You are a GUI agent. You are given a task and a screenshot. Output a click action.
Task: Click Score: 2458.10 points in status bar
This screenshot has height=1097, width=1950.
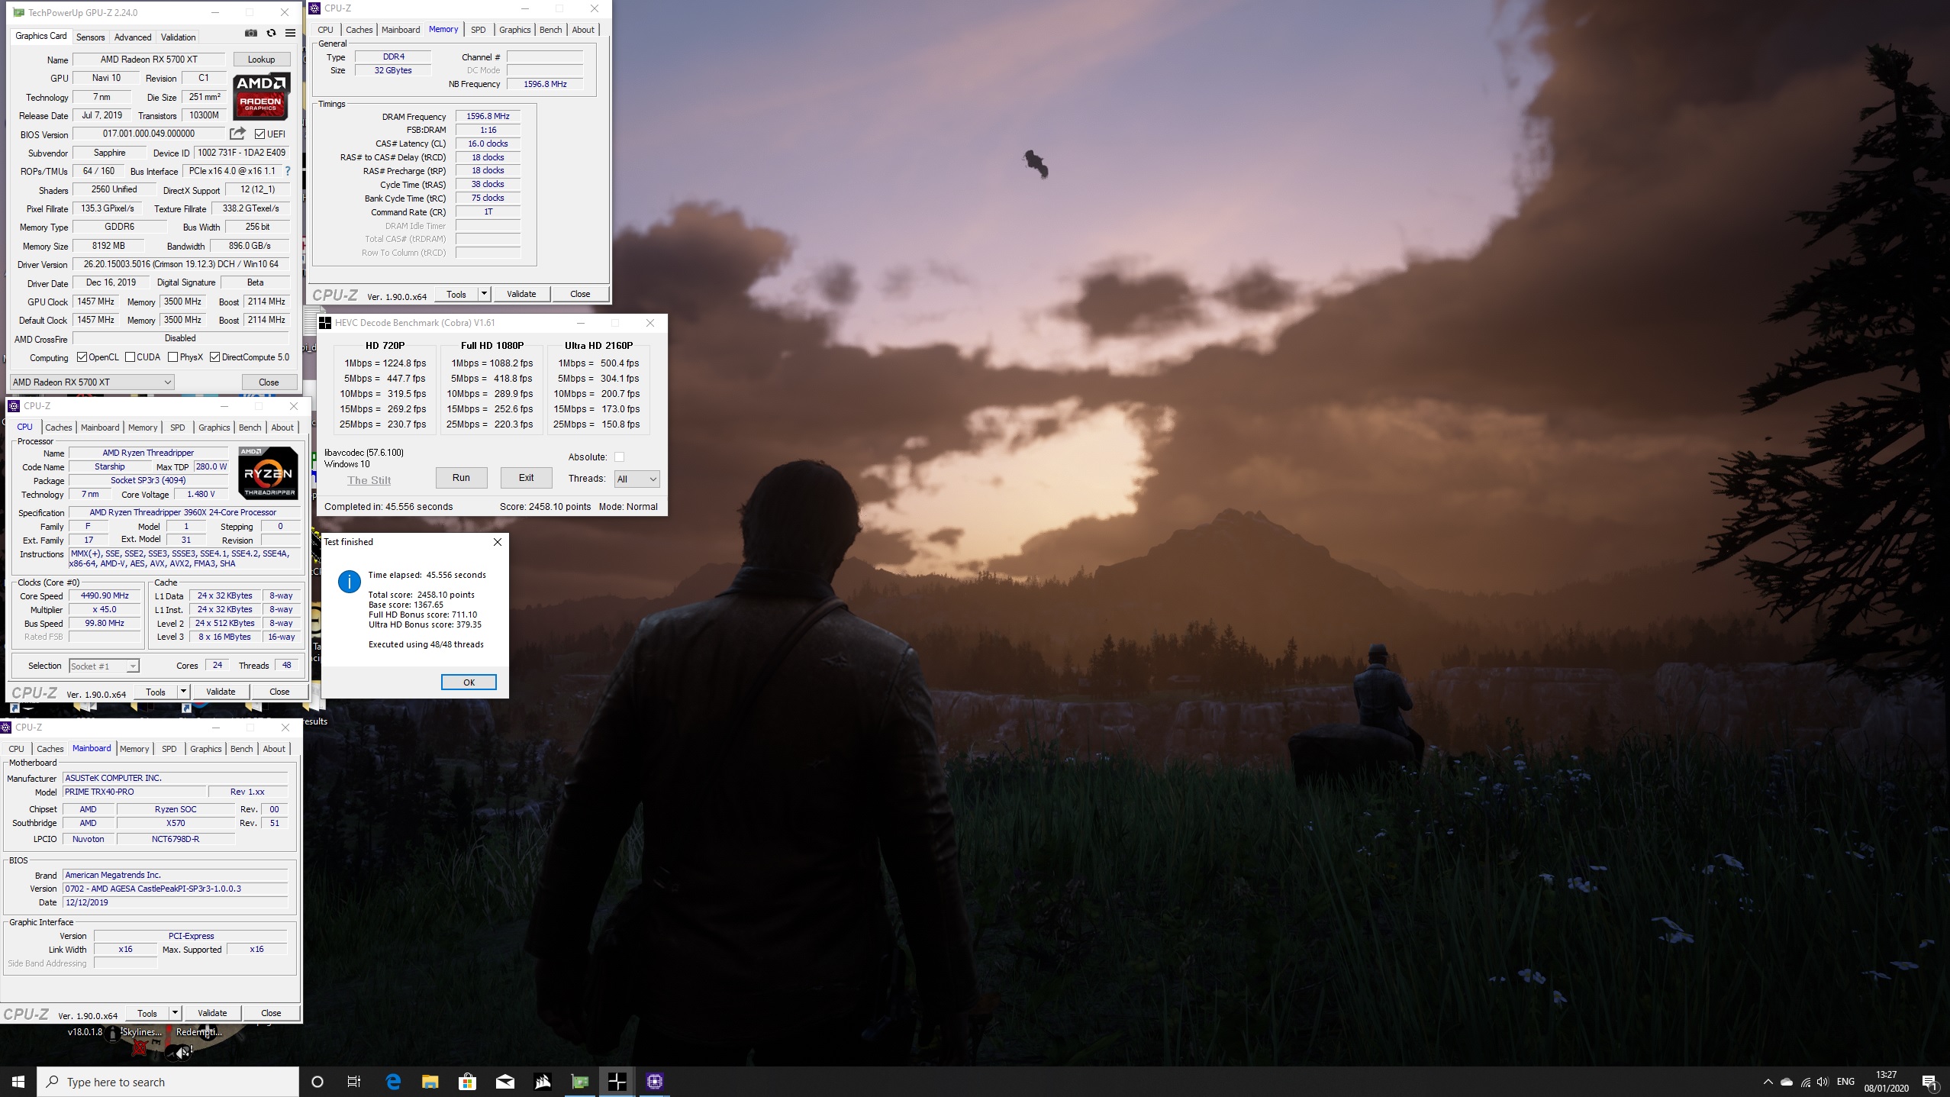545,506
